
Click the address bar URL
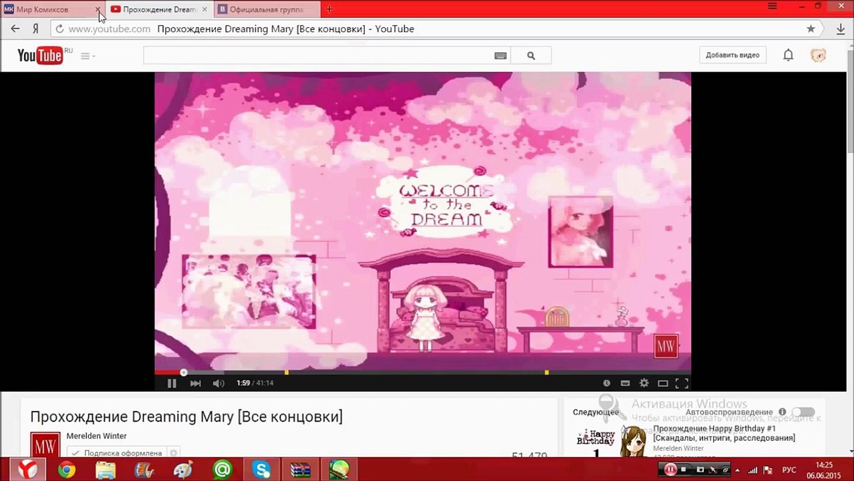pyautogui.click(x=110, y=29)
